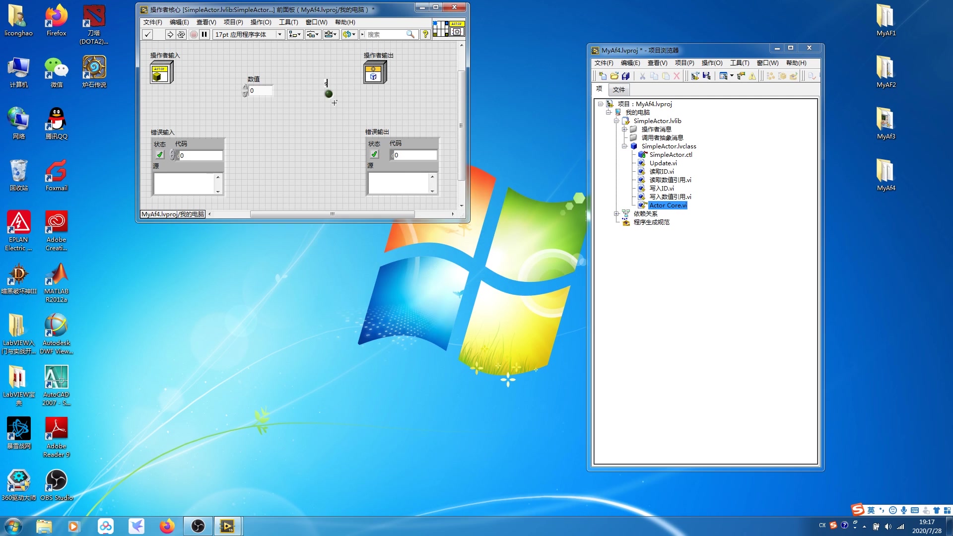Click the front panel horizontal scrollbar
Viewport: 953px width, 536px height.
pos(332,214)
